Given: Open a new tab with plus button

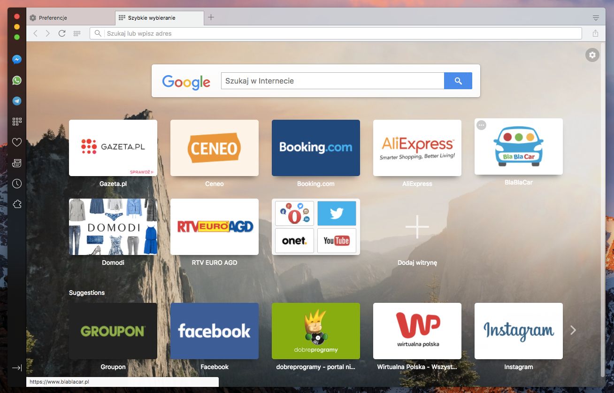Looking at the screenshot, I should pos(211,17).
